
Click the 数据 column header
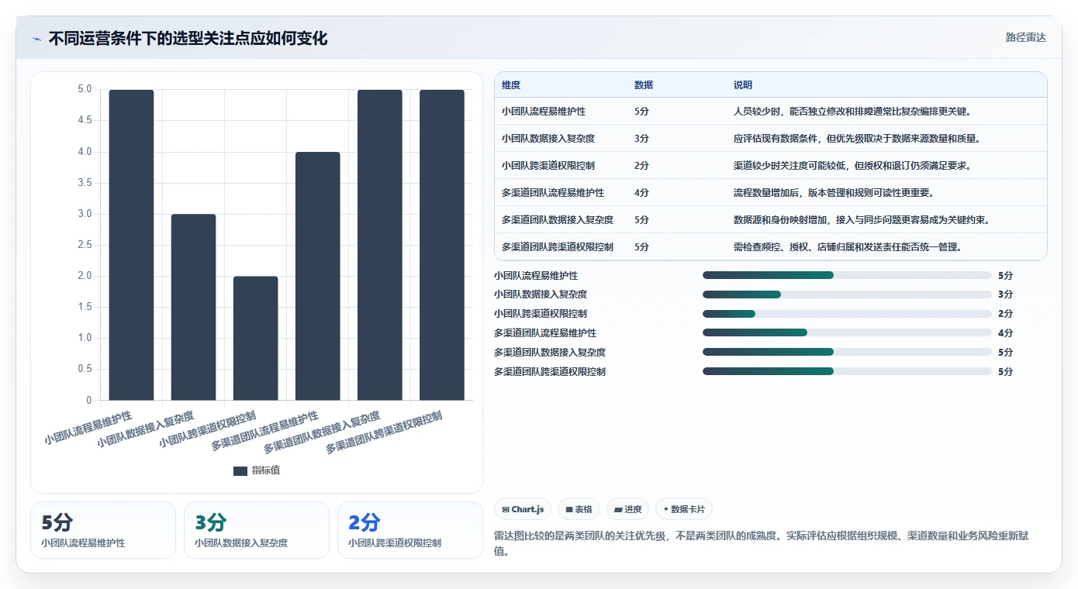coord(644,85)
